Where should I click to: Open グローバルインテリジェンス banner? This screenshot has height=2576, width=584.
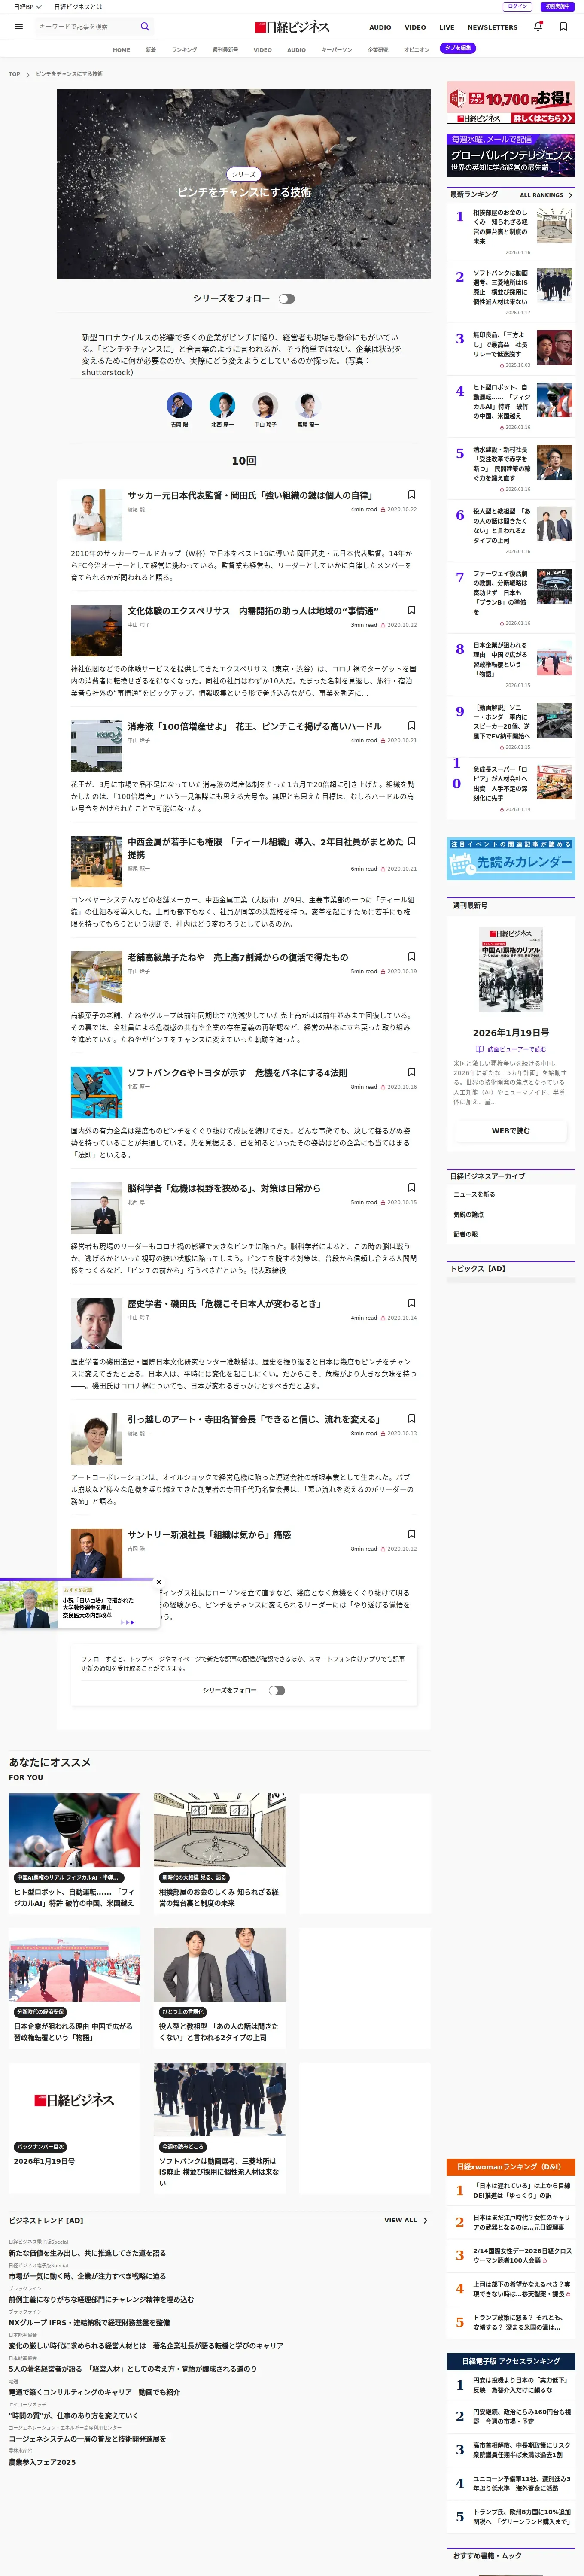tap(511, 156)
